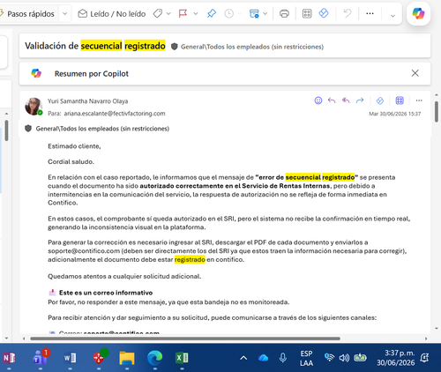Expand the rules icon dropdown arrow
Screen dimensions: 441x372
click(265, 13)
